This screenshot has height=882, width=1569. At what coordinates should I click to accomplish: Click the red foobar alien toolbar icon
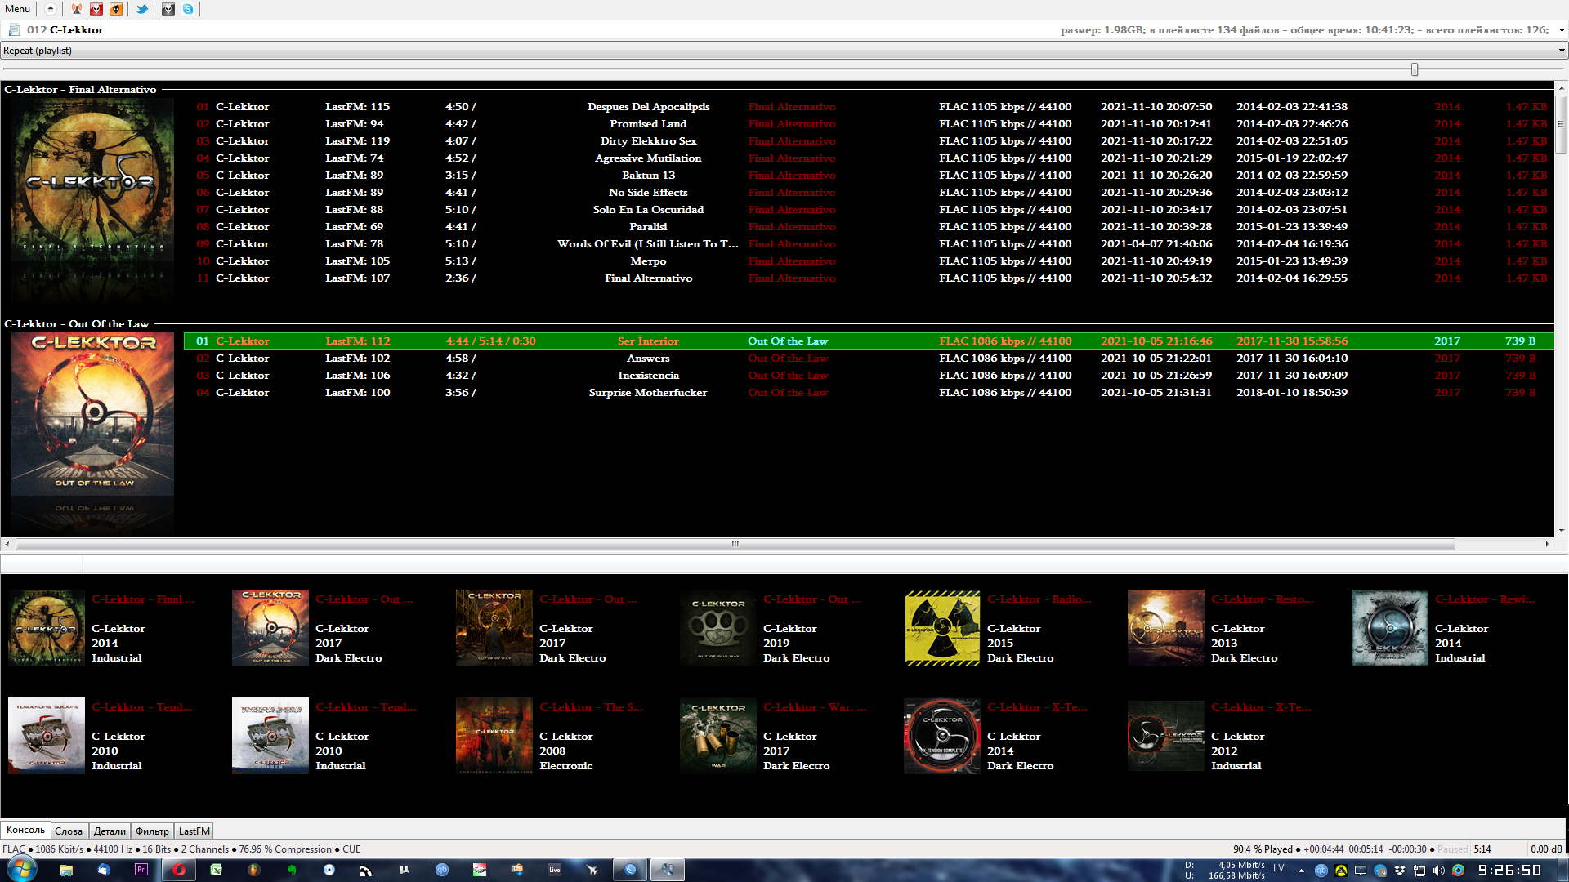point(96,9)
